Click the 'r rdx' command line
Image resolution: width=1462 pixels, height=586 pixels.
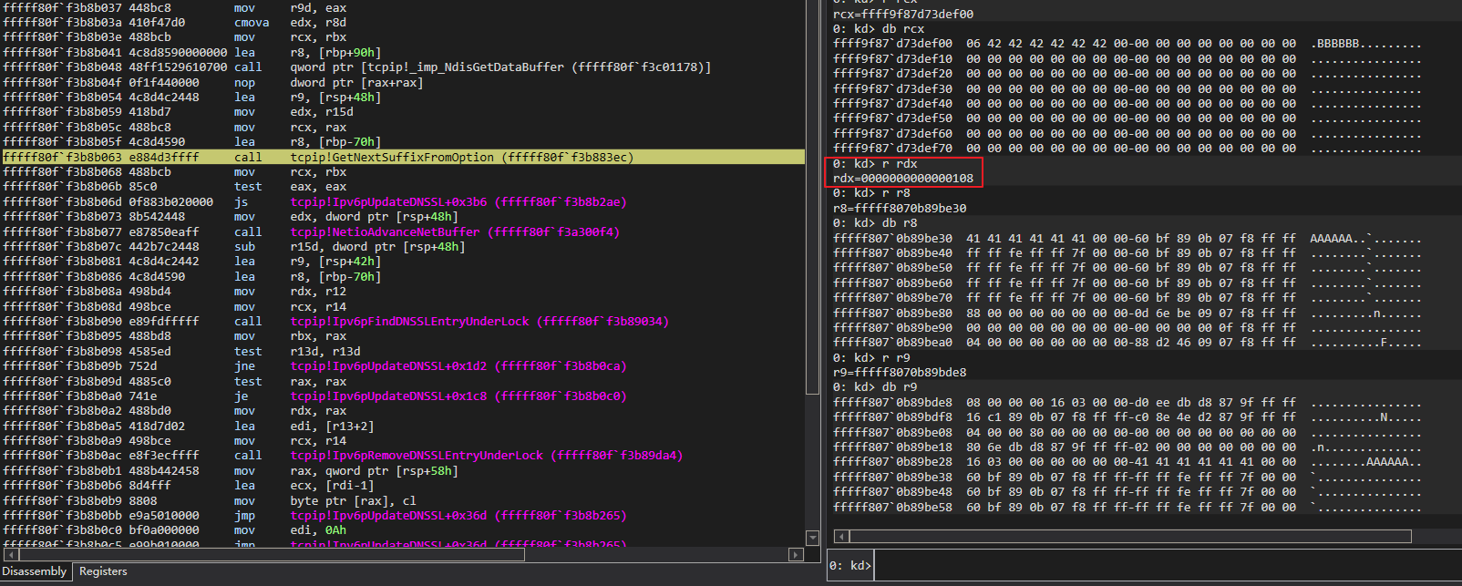pos(875,163)
